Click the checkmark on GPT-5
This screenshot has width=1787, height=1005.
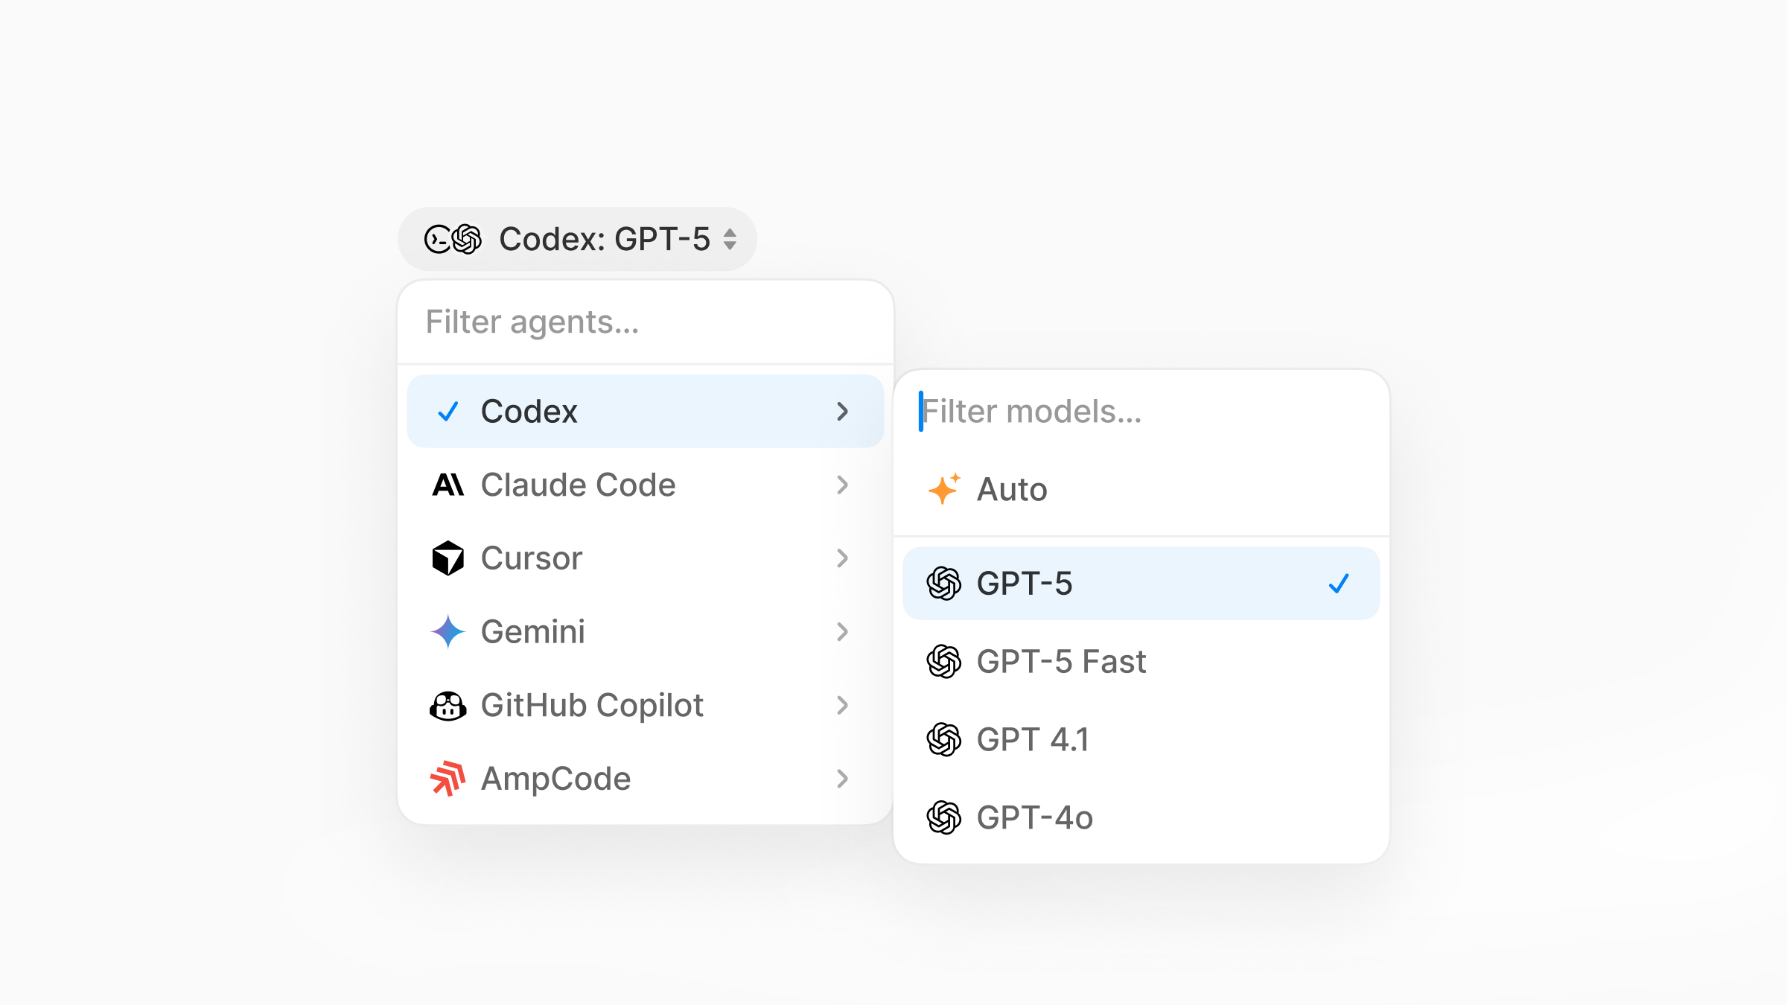coord(1339,584)
